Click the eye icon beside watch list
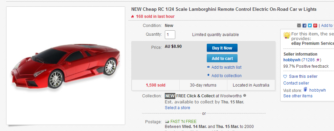The image size is (334, 131). [x=208, y=67]
